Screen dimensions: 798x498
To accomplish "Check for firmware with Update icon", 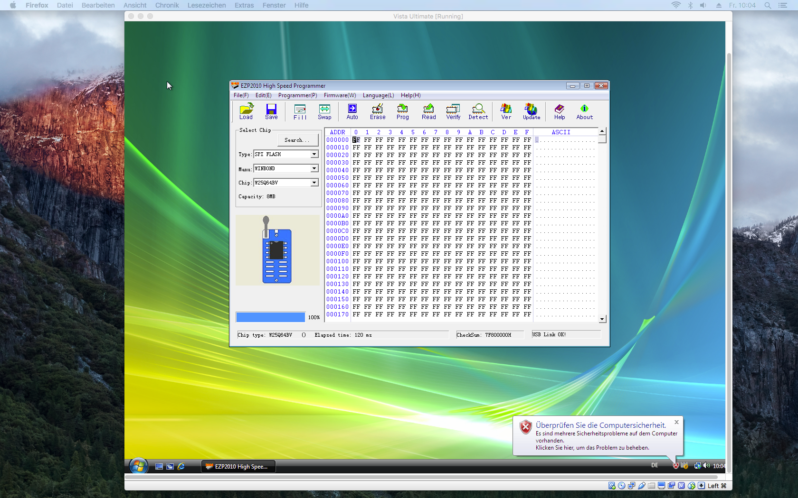I will coord(531,111).
